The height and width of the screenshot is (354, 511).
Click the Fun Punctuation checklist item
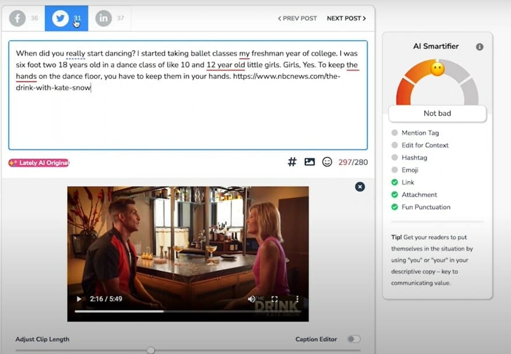[421, 207]
